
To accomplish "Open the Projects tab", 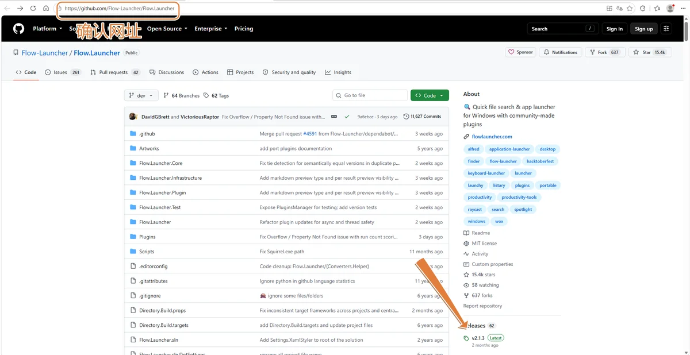I will pos(240,72).
